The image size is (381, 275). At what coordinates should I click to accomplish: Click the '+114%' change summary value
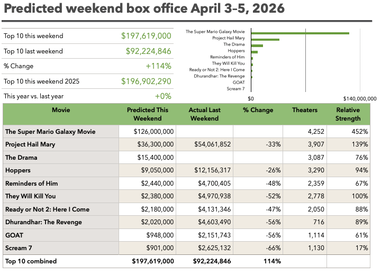158,66
